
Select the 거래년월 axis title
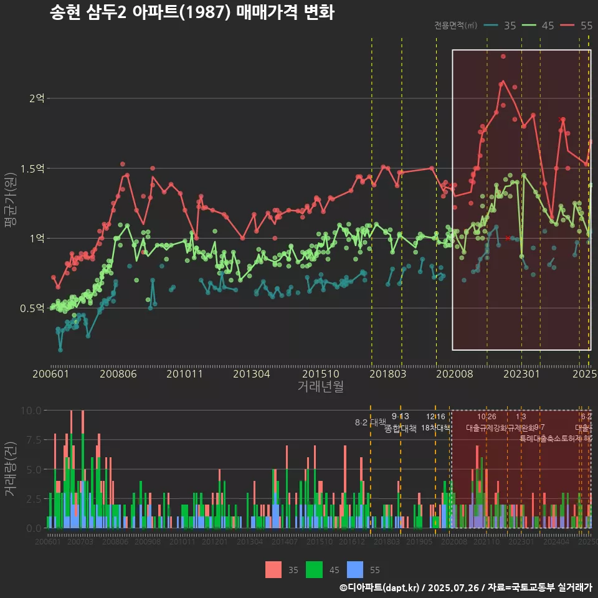(320, 386)
